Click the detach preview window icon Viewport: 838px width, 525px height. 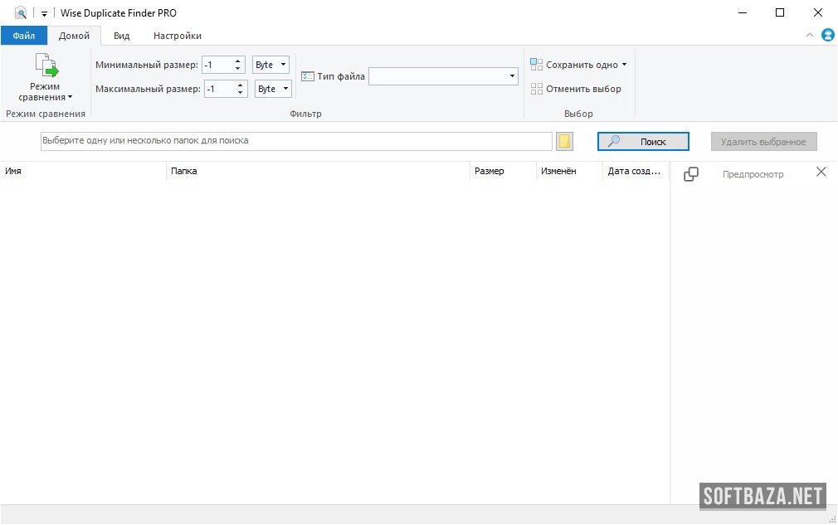[690, 174]
